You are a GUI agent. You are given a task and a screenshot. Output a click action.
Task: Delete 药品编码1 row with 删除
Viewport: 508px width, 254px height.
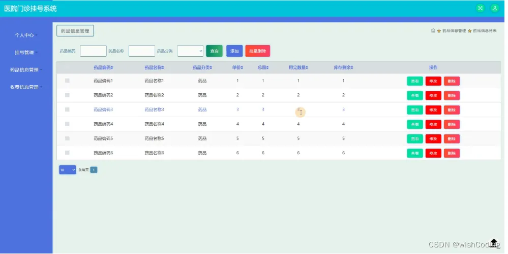pos(452,81)
